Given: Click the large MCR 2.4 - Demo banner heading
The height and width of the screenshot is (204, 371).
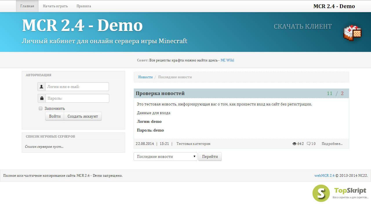Looking at the screenshot, I should click(82, 25).
